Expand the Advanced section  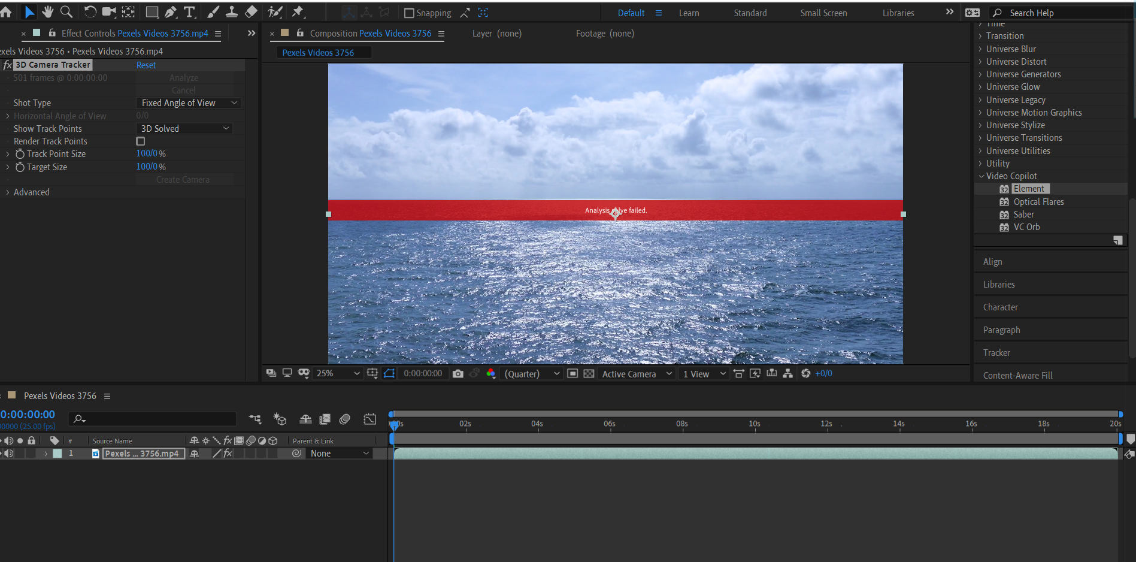(x=8, y=192)
